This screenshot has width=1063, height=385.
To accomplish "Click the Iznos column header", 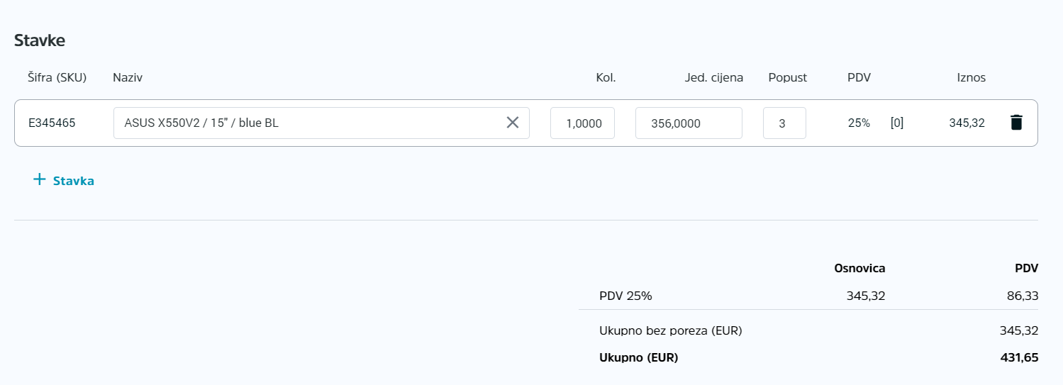I will [x=972, y=78].
